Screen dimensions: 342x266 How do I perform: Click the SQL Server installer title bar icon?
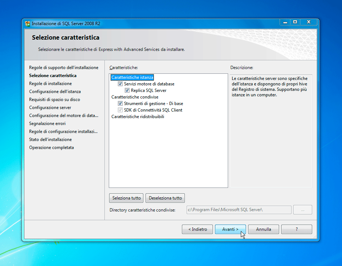pyautogui.click(x=28, y=24)
